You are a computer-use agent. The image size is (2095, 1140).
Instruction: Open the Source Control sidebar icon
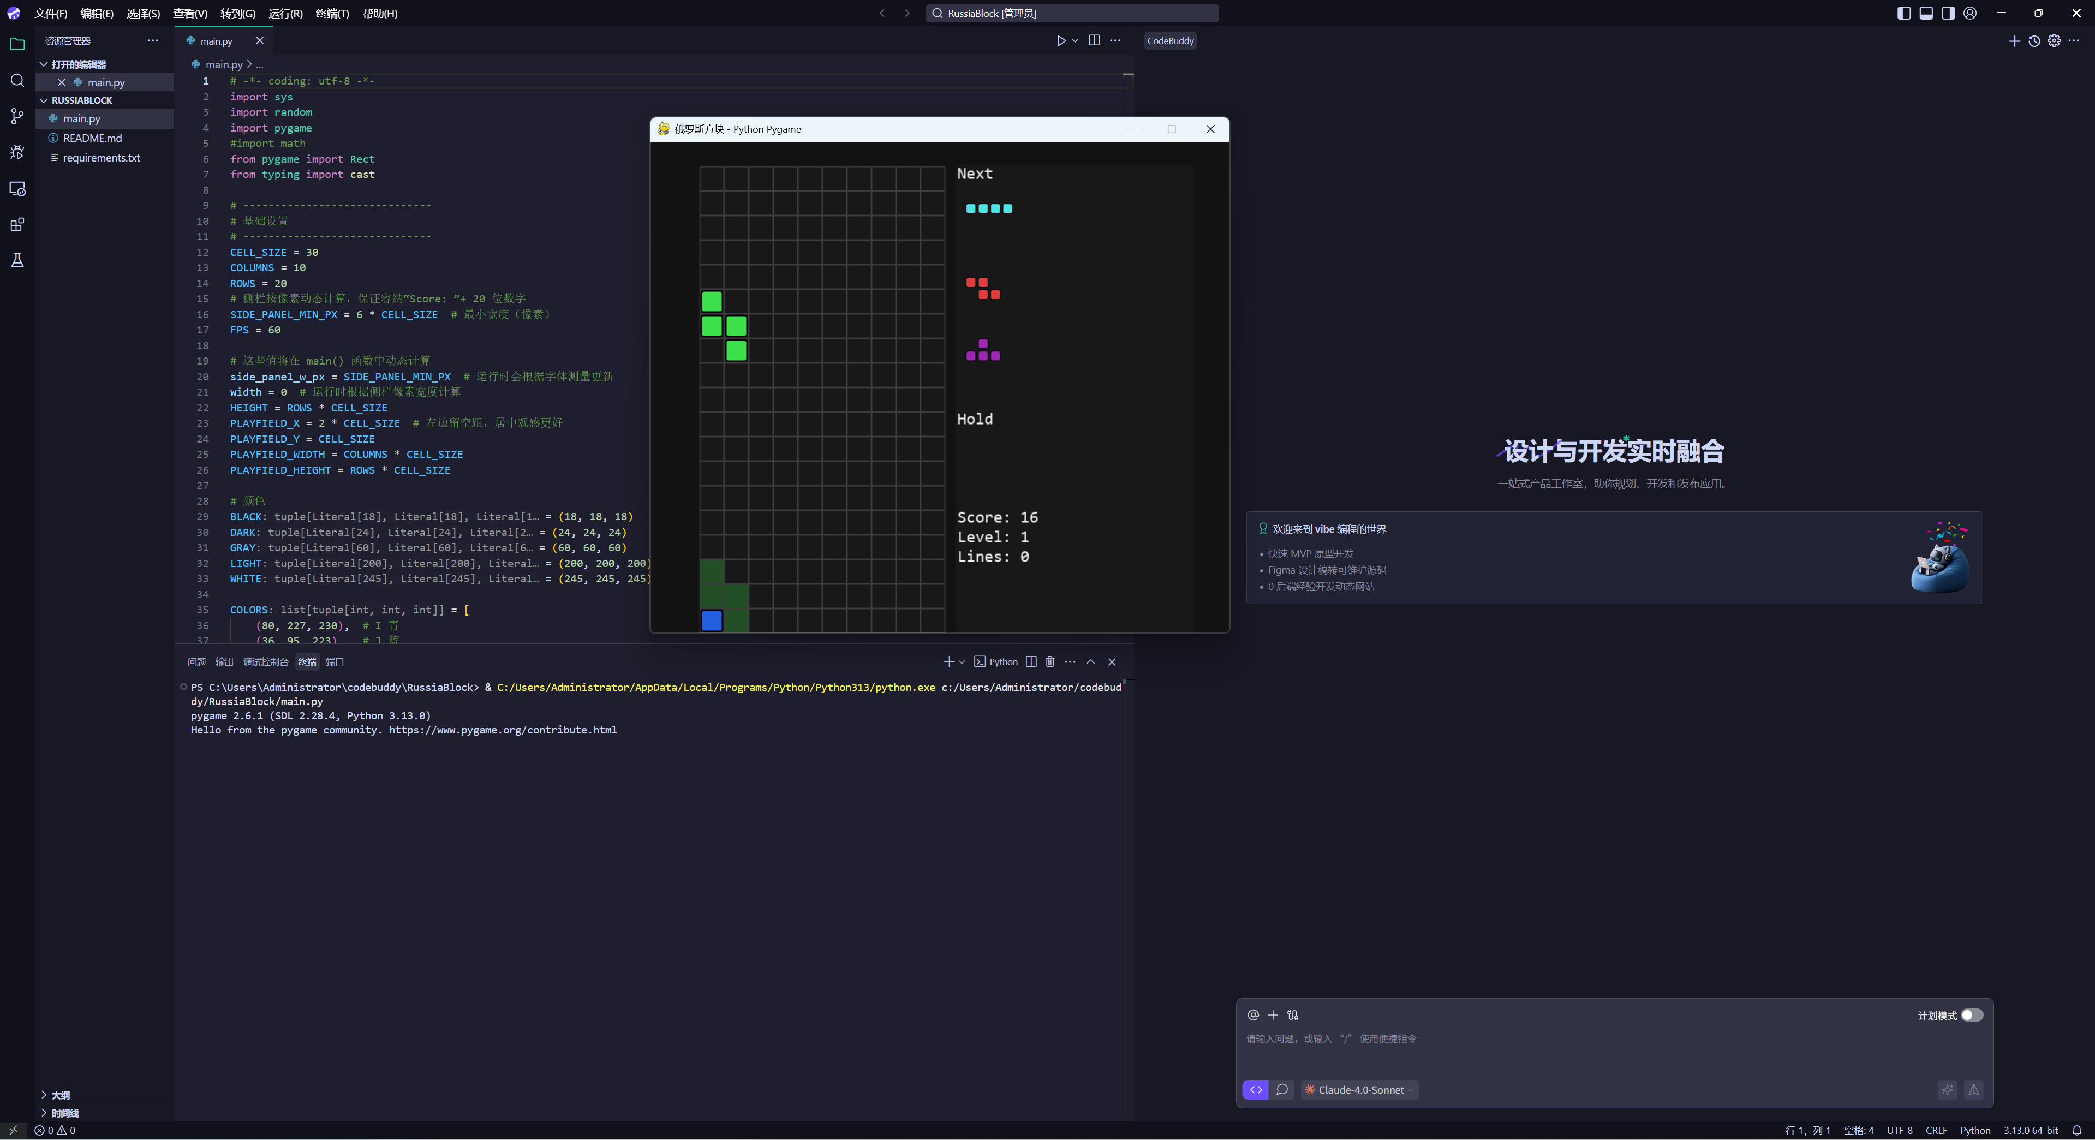coord(17,116)
